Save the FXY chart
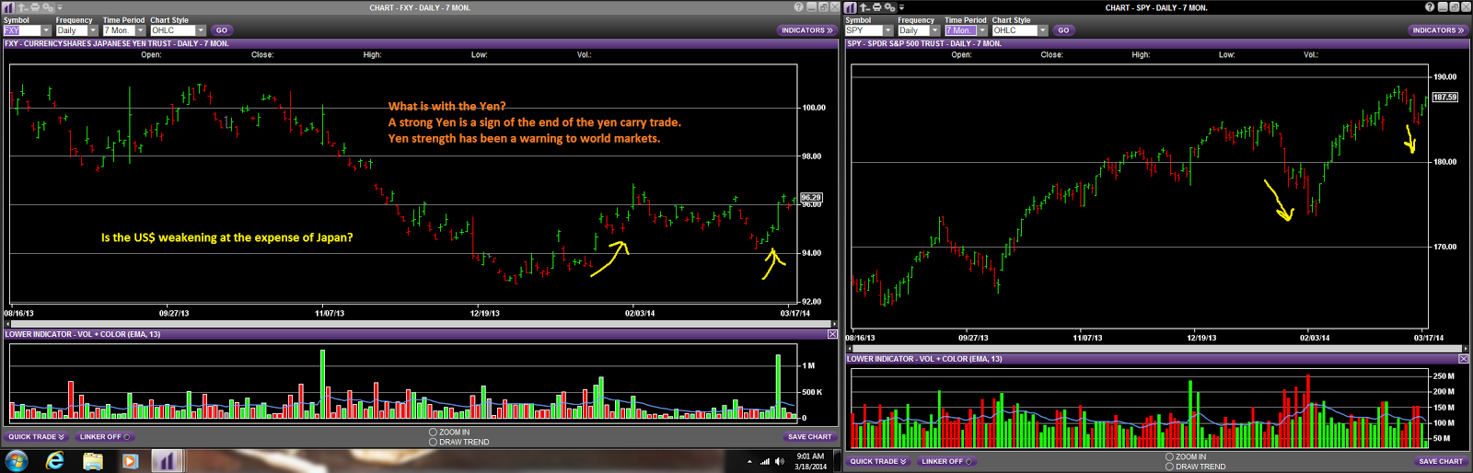The height and width of the screenshot is (473, 1473). tap(809, 437)
